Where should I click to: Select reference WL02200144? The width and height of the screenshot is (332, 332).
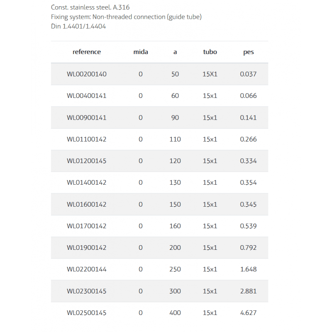(x=87, y=269)
